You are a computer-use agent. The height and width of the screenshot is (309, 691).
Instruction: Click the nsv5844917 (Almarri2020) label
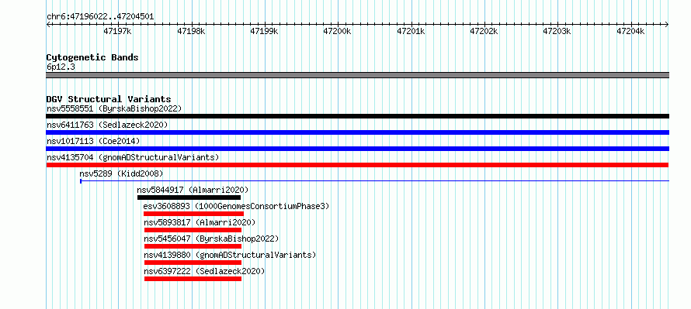click(193, 190)
